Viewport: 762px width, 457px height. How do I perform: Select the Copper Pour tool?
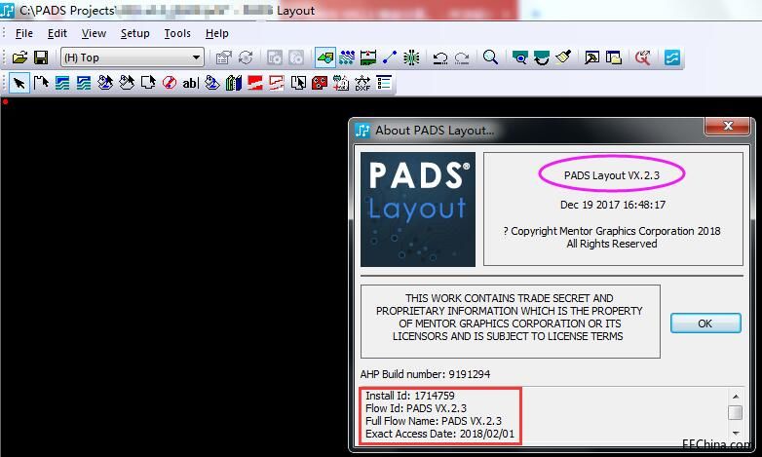pyautogui.click(x=105, y=83)
